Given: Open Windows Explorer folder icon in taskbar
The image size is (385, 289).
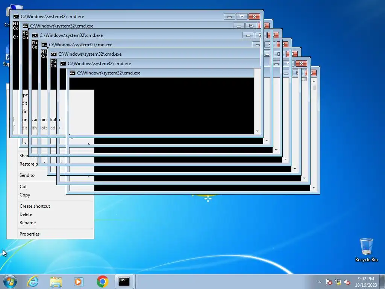Looking at the screenshot, I should [x=56, y=281].
